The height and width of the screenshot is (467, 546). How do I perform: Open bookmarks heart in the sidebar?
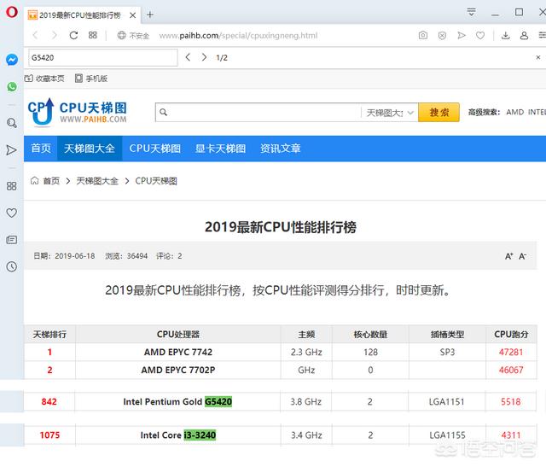11,213
